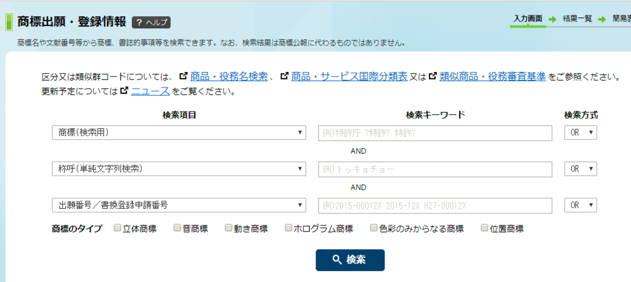Click the green arrow after 入力画面

[552, 19]
